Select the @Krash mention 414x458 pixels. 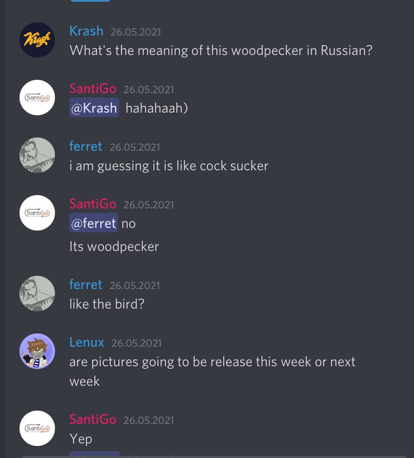click(94, 107)
